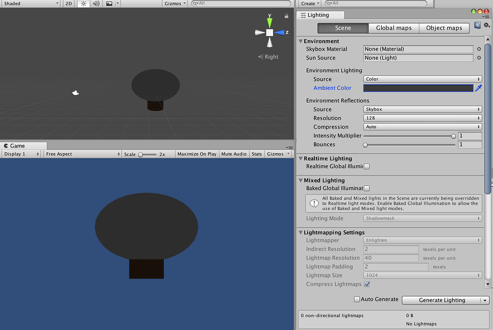
Task: Open the Reflections Resolution dropdown showing 128
Action: [x=422, y=118]
